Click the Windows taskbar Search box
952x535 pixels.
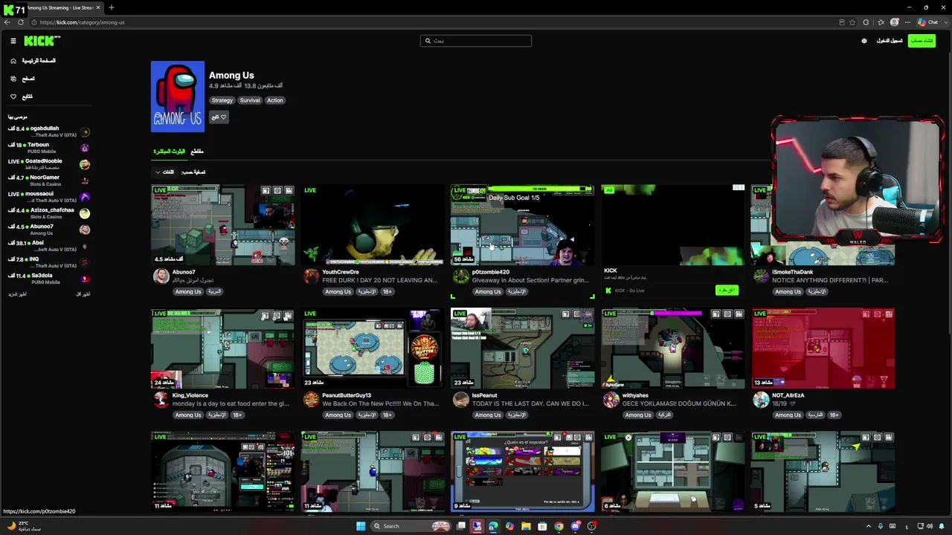411,526
